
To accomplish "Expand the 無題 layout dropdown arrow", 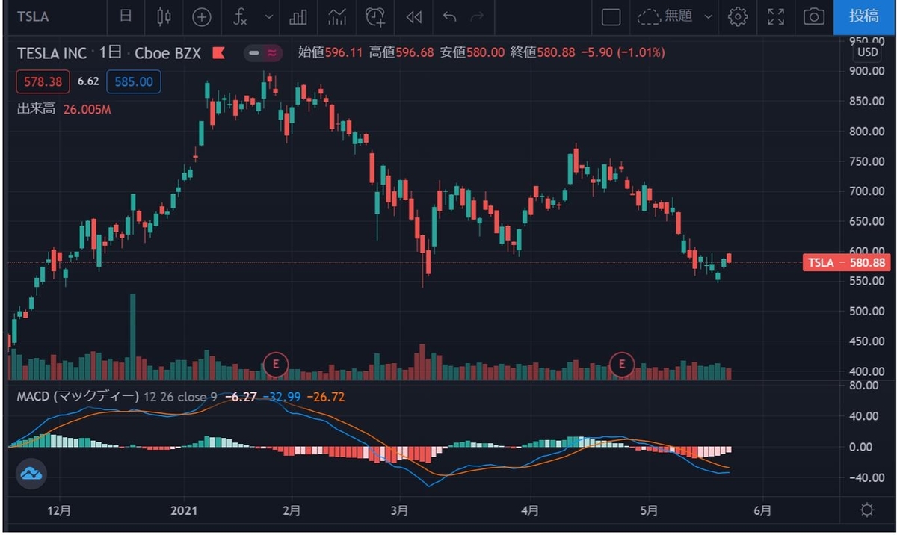I will 709,16.
